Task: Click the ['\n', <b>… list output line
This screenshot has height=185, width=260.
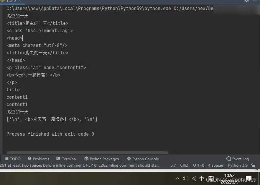Action: click(52, 119)
